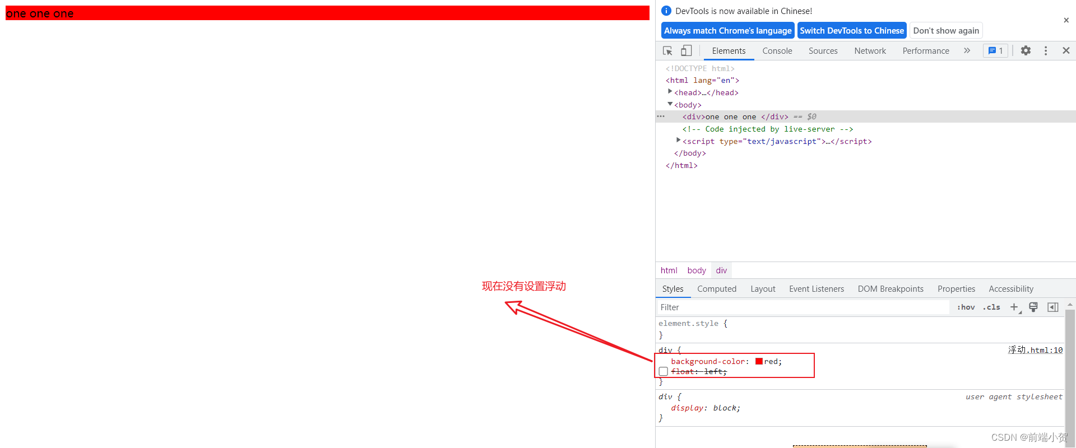Open the selected row ellipsis menu

tap(661, 116)
